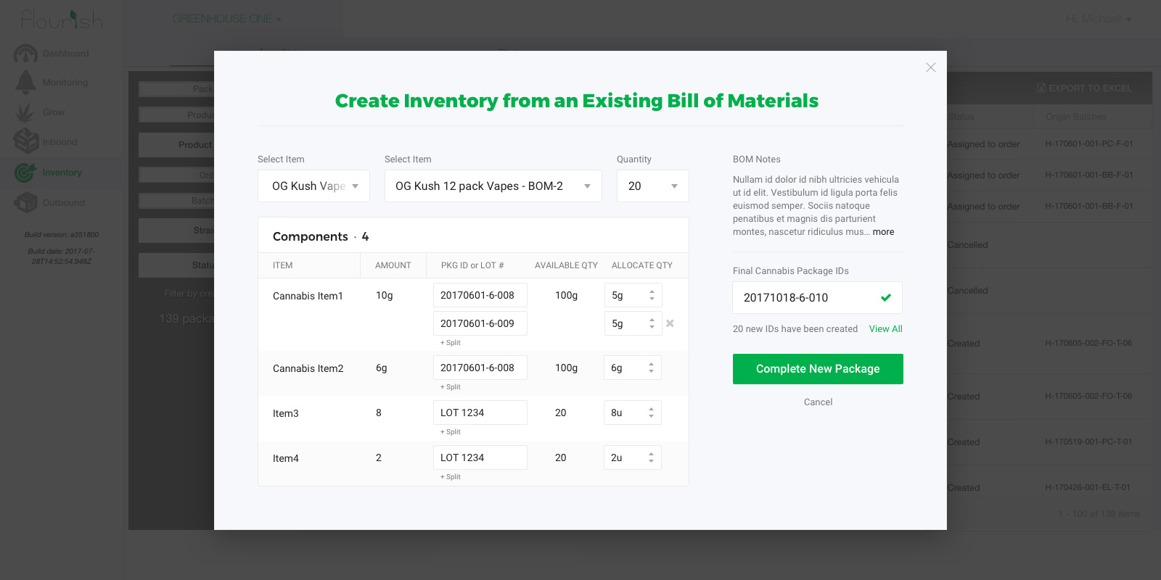Go to Grow in the sidebar
The height and width of the screenshot is (580, 1161).
point(54,112)
